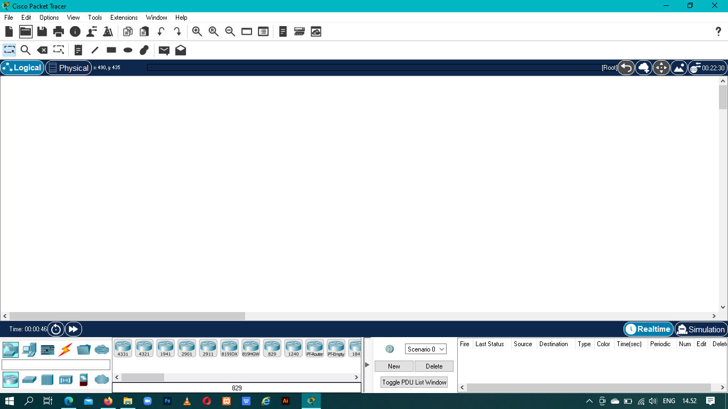Pick the PT-Router device
Viewport: 728px width, 409px height.
click(x=315, y=348)
